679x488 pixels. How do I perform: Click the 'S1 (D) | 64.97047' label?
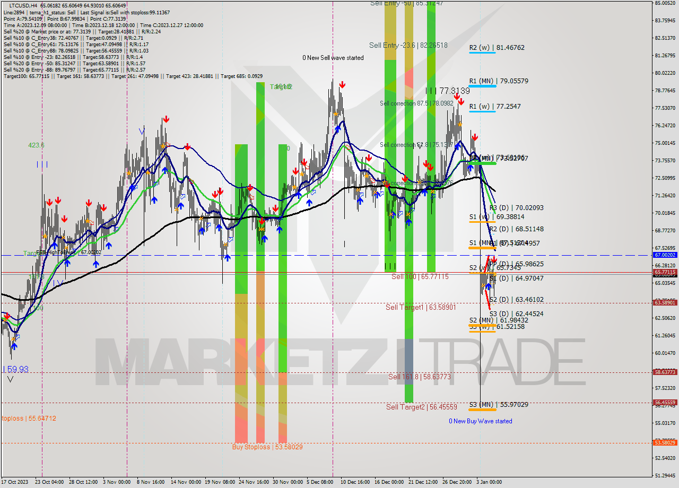(517, 278)
